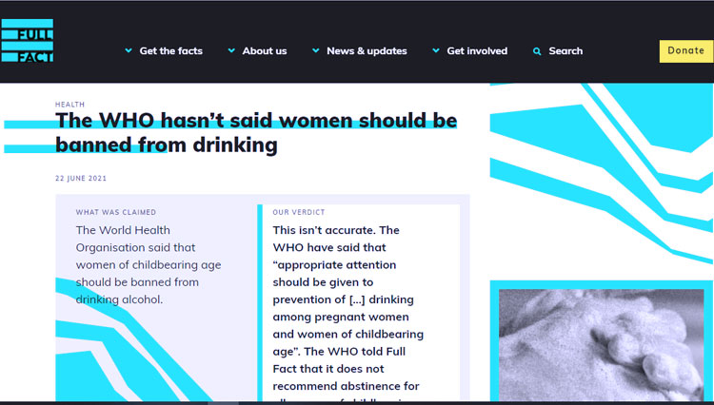Click the HEALTH category label
The width and height of the screenshot is (714, 405).
point(69,105)
